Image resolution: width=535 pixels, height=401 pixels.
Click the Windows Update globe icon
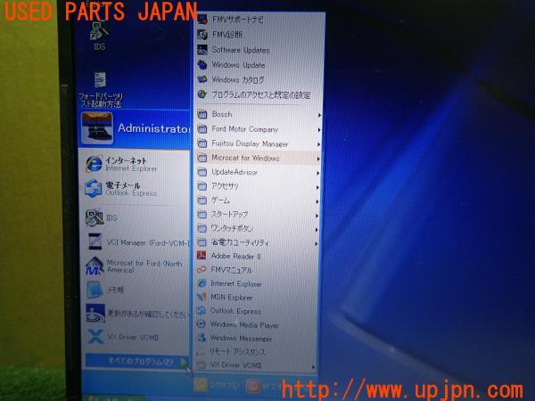(x=202, y=65)
